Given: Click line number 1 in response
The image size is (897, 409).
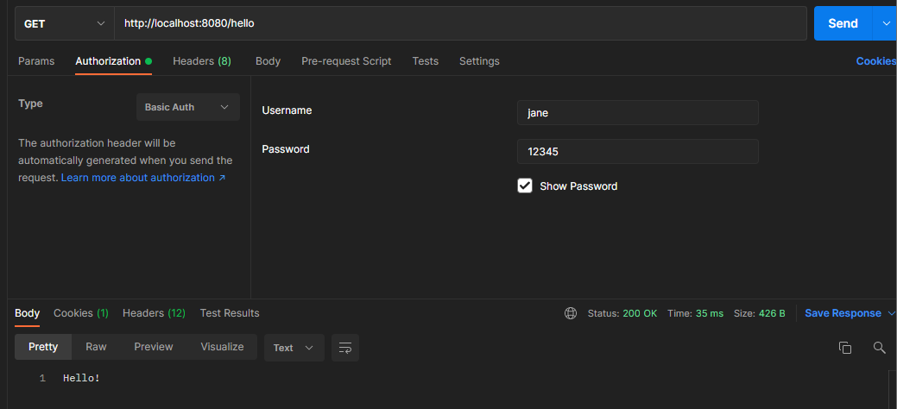Looking at the screenshot, I should (42, 378).
